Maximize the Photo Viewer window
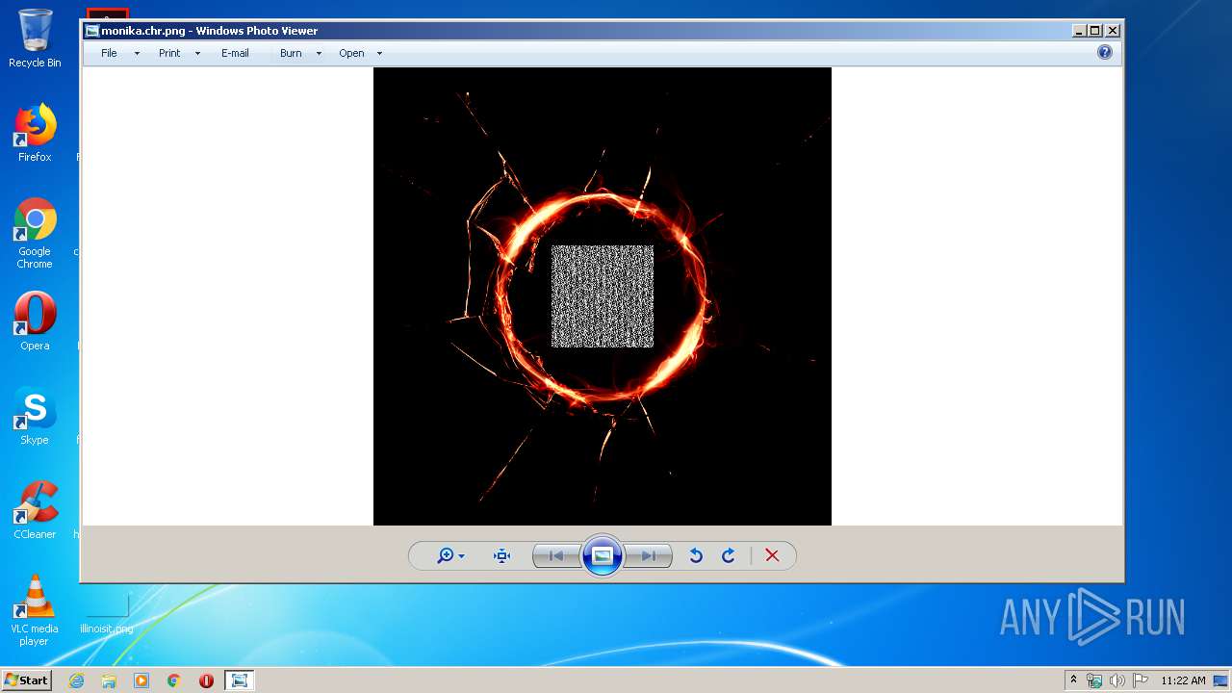 [x=1095, y=31]
